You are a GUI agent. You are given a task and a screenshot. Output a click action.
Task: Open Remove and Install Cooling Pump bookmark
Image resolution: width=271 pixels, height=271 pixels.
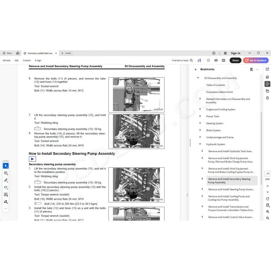click(228, 198)
